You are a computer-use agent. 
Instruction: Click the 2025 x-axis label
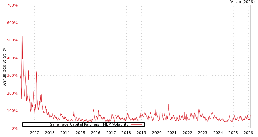[233, 133]
